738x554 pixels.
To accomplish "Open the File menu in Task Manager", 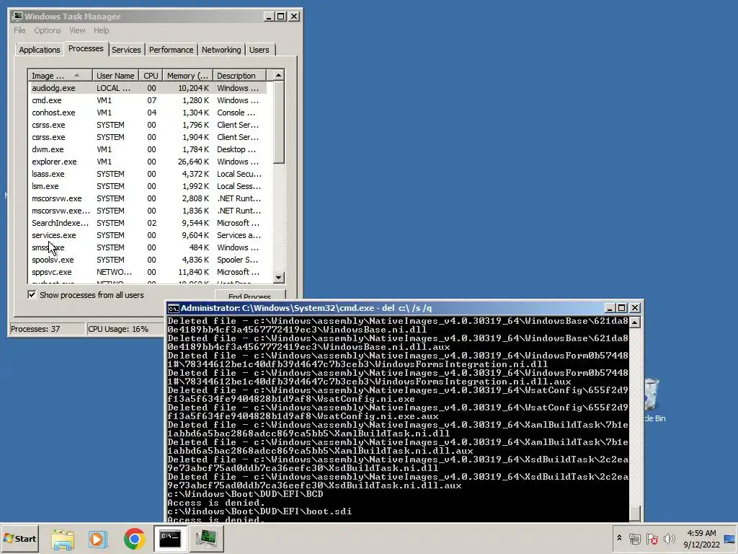I will [19, 30].
